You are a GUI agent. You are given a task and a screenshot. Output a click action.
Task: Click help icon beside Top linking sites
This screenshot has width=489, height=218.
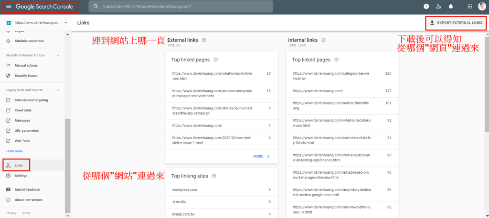tap(214, 176)
